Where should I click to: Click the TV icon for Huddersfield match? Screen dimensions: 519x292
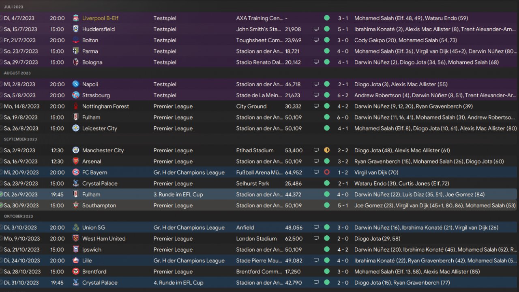click(x=316, y=29)
